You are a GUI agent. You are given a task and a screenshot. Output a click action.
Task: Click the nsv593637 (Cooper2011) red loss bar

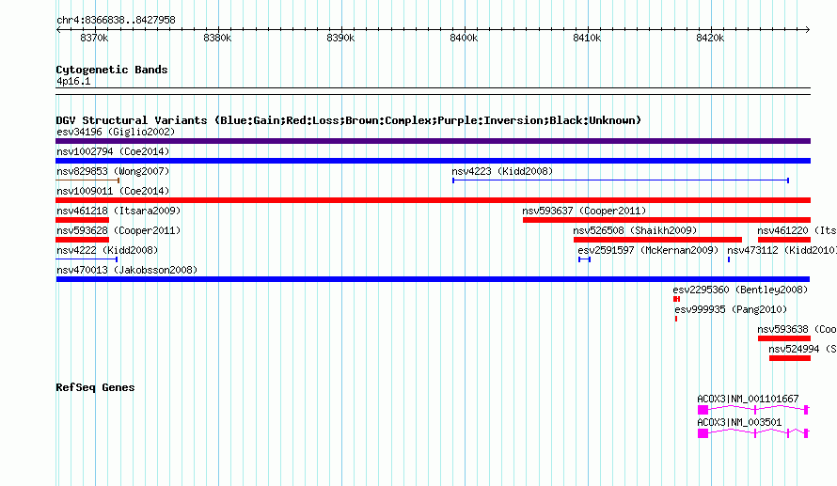667,220
